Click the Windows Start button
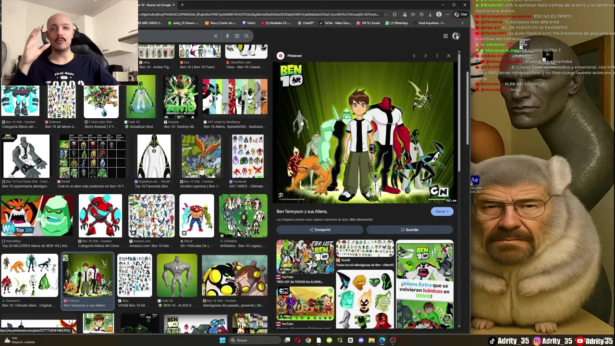Image resolution: width=615 pixels, height=346 pixels. (x=222, y=340)
